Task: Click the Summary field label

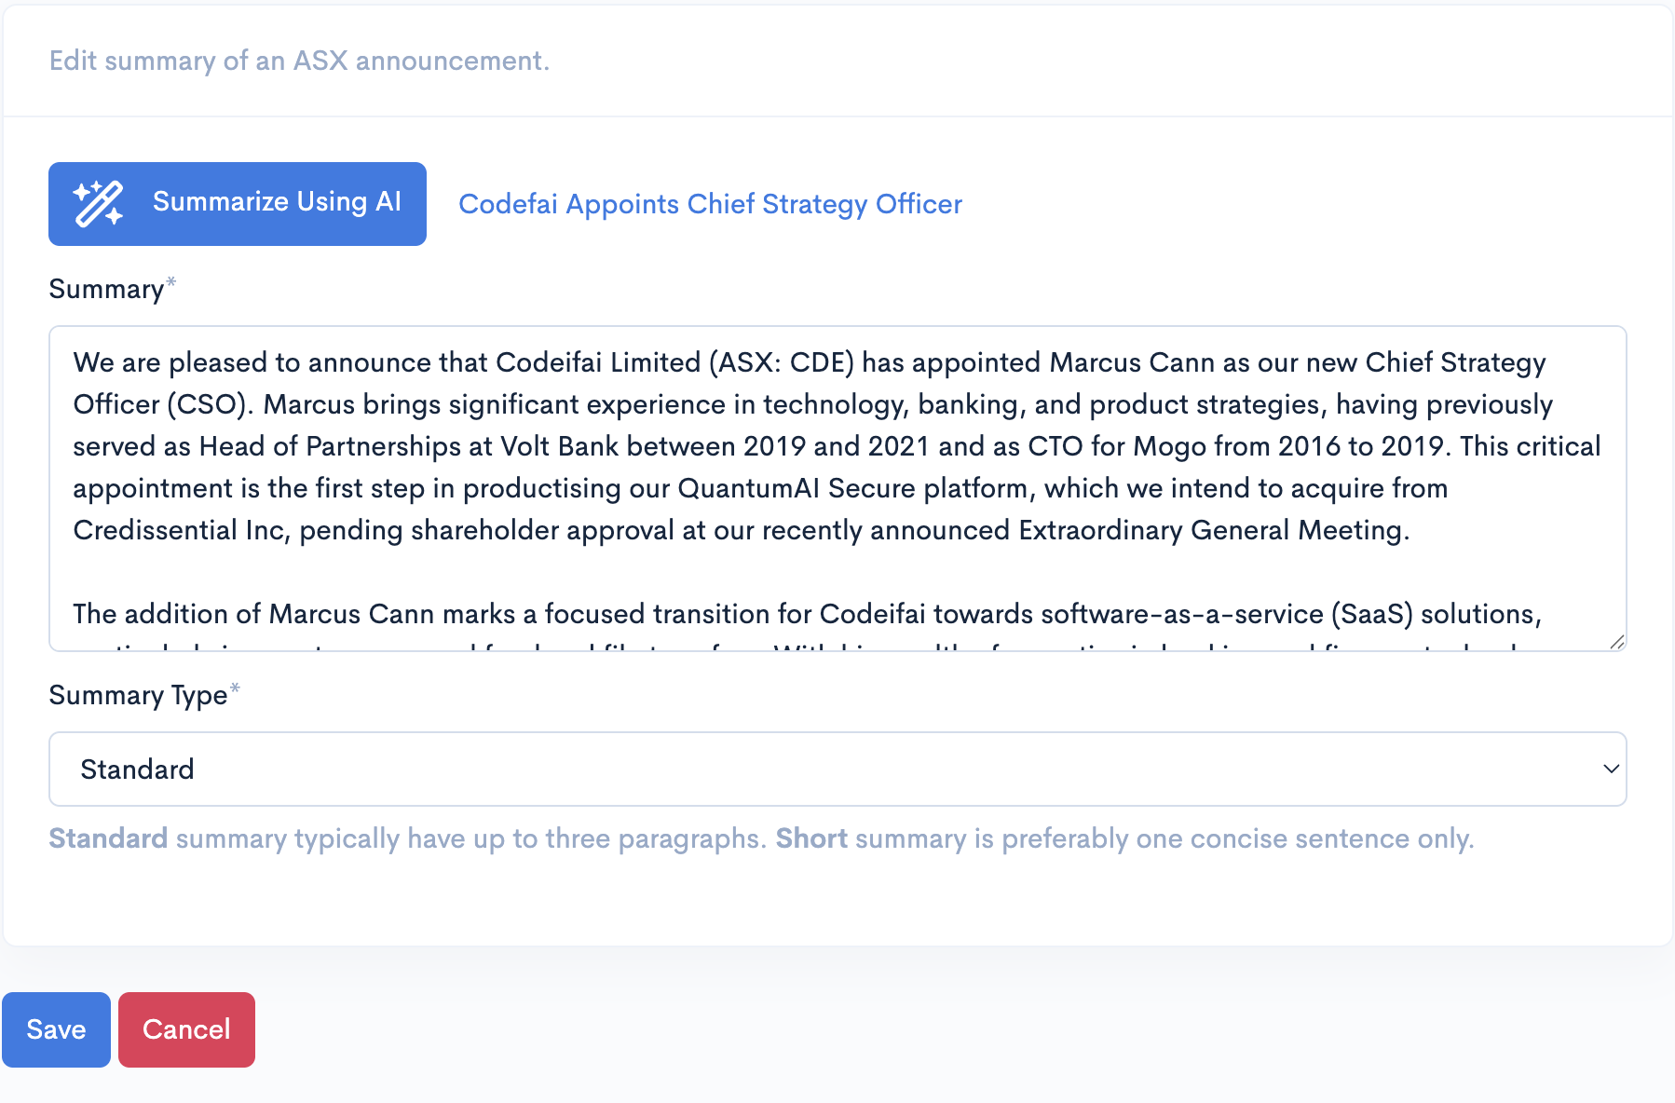Action: coord(105,289)
